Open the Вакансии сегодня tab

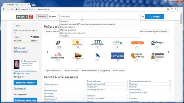click(x=89, y=71)
